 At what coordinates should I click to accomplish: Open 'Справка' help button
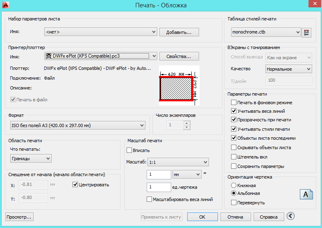tap(269, 217)
